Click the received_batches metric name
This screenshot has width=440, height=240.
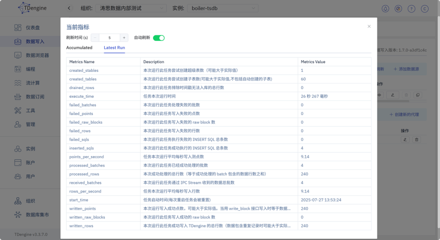click(x=86, y=183)
